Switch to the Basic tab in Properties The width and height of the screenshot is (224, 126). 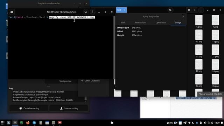(x=123, y=22)
